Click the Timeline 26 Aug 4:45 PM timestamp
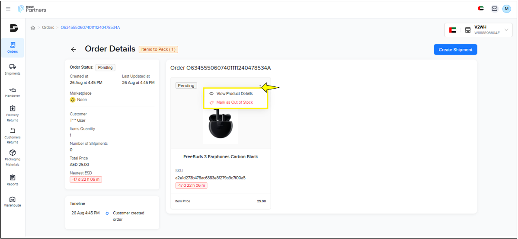The width and height of the screenshot is (518, 239). pyautogui.click(x=86, y=213)
